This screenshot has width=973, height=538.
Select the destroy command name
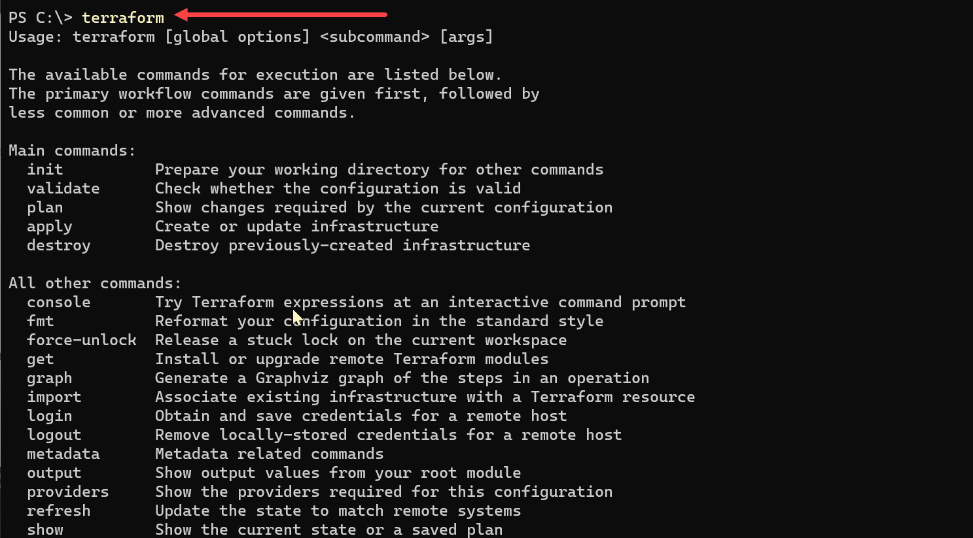click(59, 245)
